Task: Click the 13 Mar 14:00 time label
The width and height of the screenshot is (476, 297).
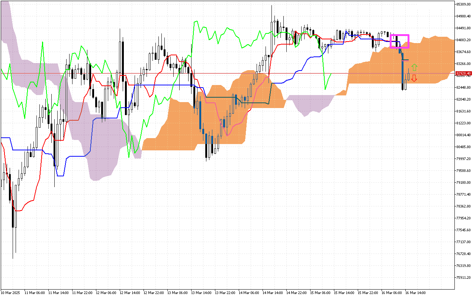Action: [x=201, y=293]
